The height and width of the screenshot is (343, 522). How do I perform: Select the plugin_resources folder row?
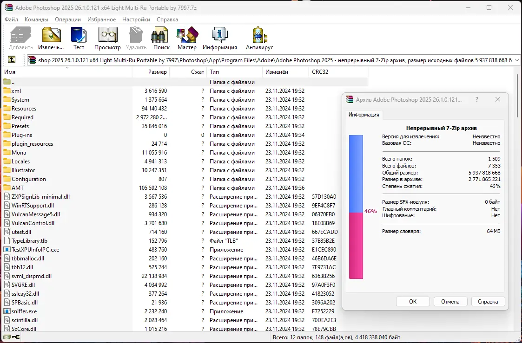[x=185, y=143]
